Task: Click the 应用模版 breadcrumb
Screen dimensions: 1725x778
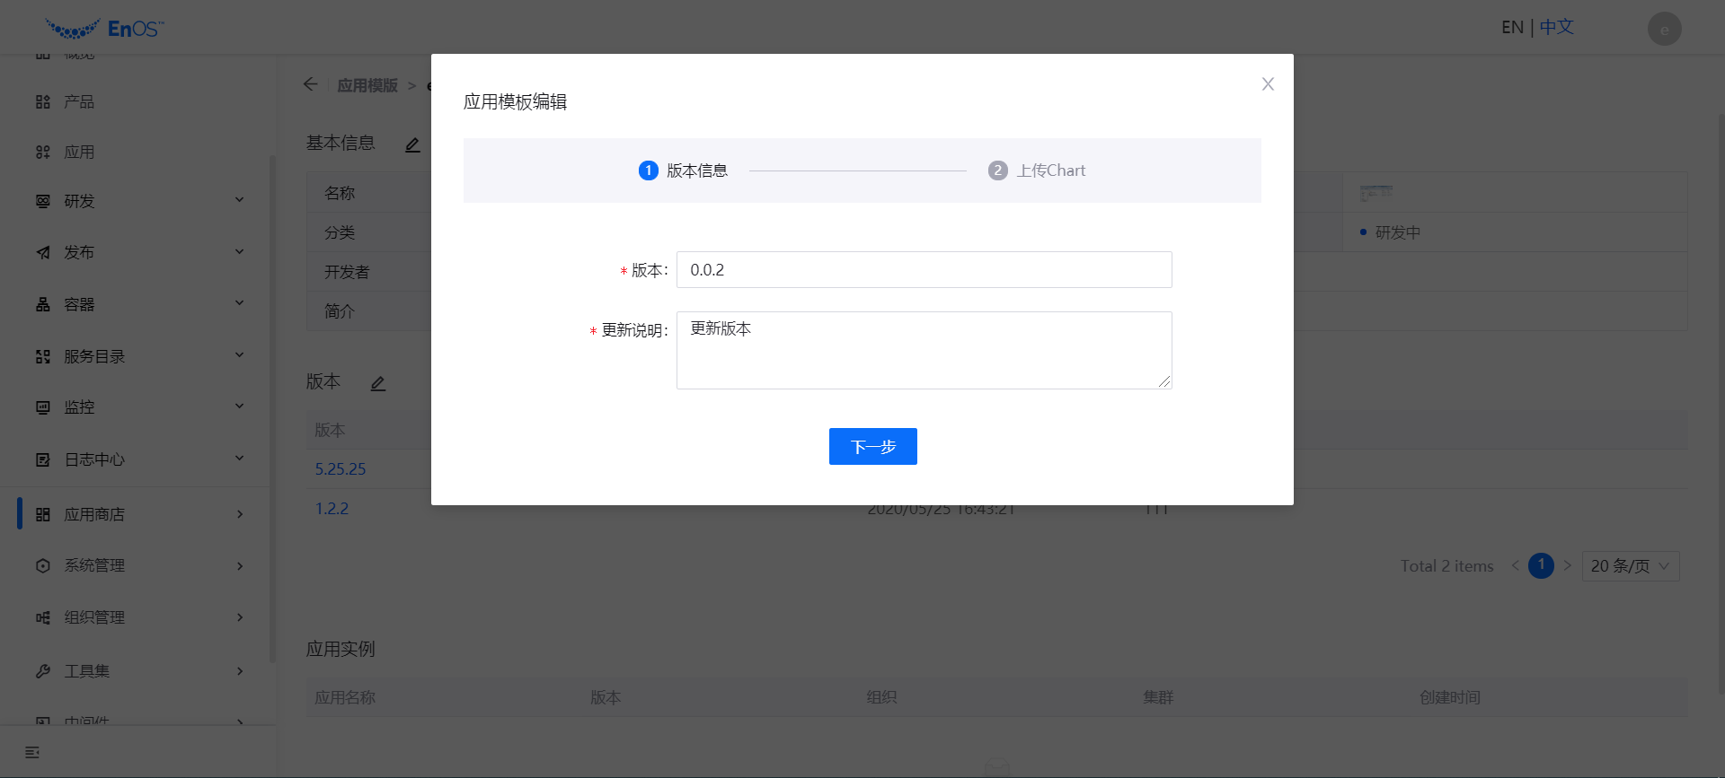Action: (x=367, y=85)
